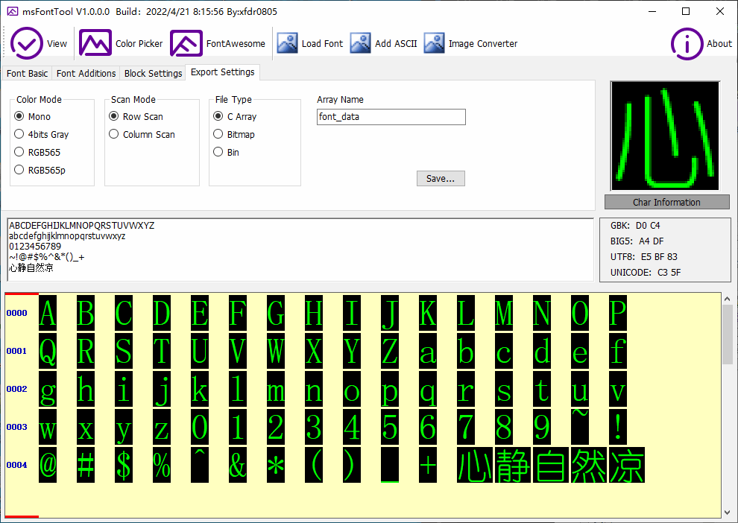This screenshot has height=523, width=738.
Task: Select the % glyph in the grid
Action: click(162, 465)
